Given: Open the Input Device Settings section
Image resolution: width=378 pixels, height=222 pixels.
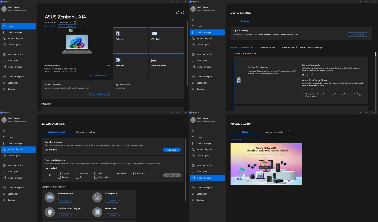Looking at the screenshot, I should pyautogui.click(x=311, y=48).
